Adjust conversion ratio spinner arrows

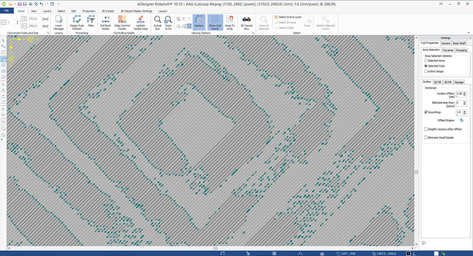coord(17,22)
